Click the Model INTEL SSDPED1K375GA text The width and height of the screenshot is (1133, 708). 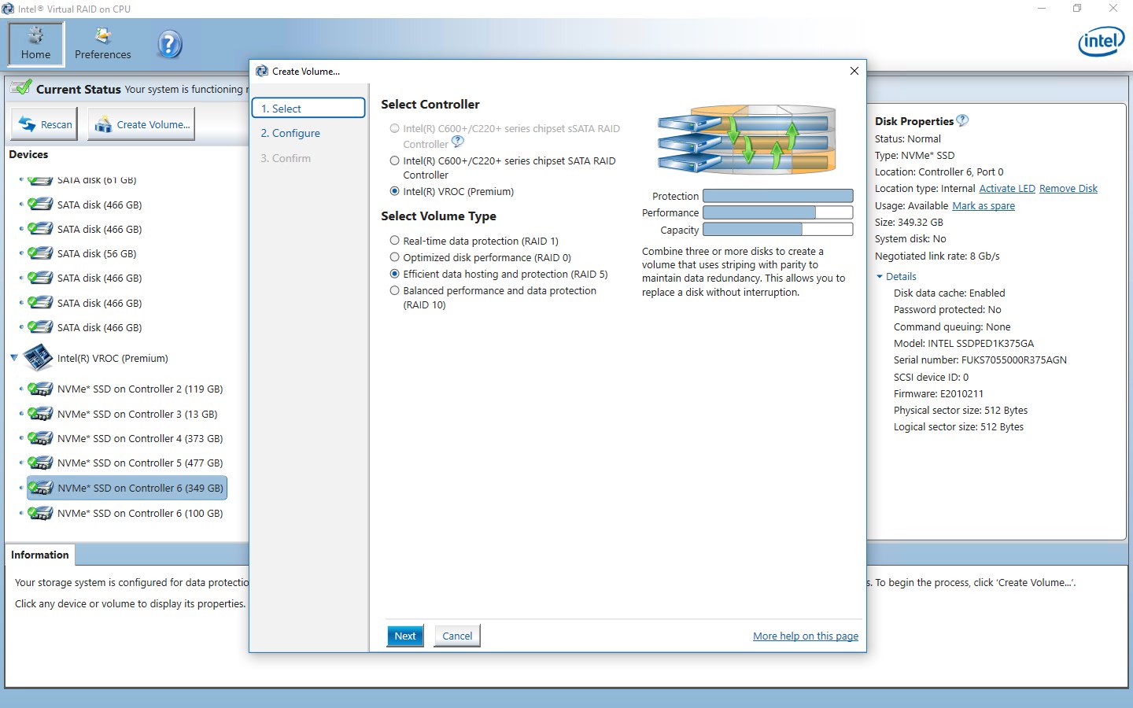[964, 344]
